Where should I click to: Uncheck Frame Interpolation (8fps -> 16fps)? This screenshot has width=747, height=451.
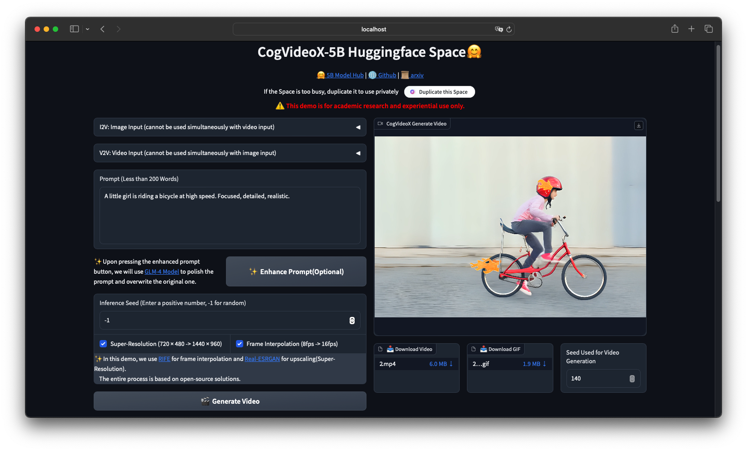240,344
